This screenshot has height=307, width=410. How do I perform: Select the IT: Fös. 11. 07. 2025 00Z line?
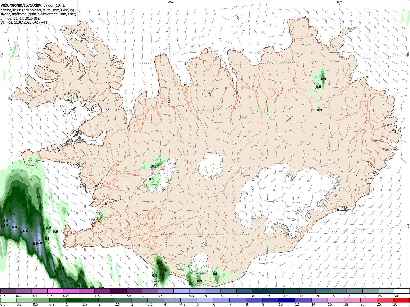[x=20, y=18]
